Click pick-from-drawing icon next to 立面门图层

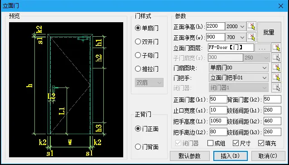point(276,48)
